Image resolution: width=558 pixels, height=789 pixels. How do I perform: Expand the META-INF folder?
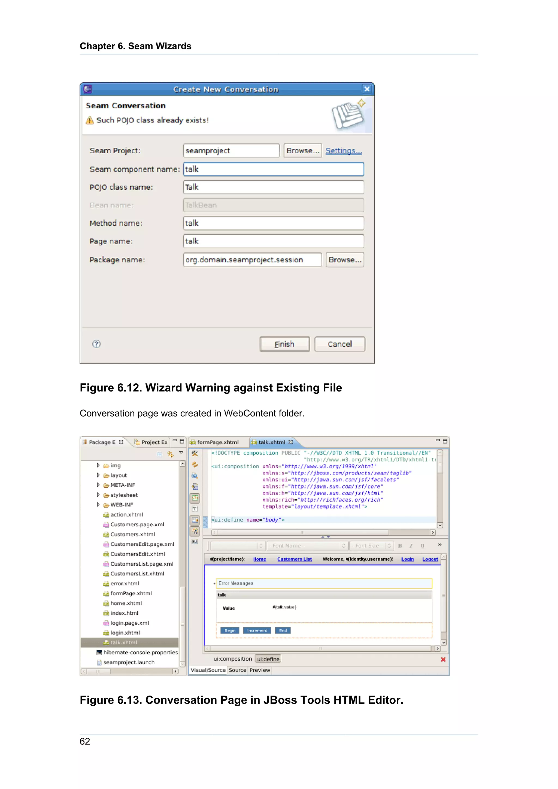click(x=98, y=485)
